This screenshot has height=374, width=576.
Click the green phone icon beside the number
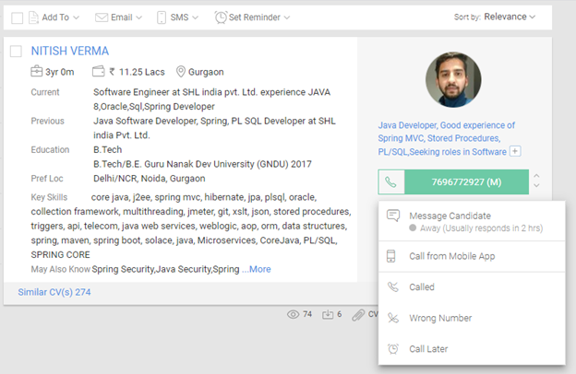(x=391, y=182)
